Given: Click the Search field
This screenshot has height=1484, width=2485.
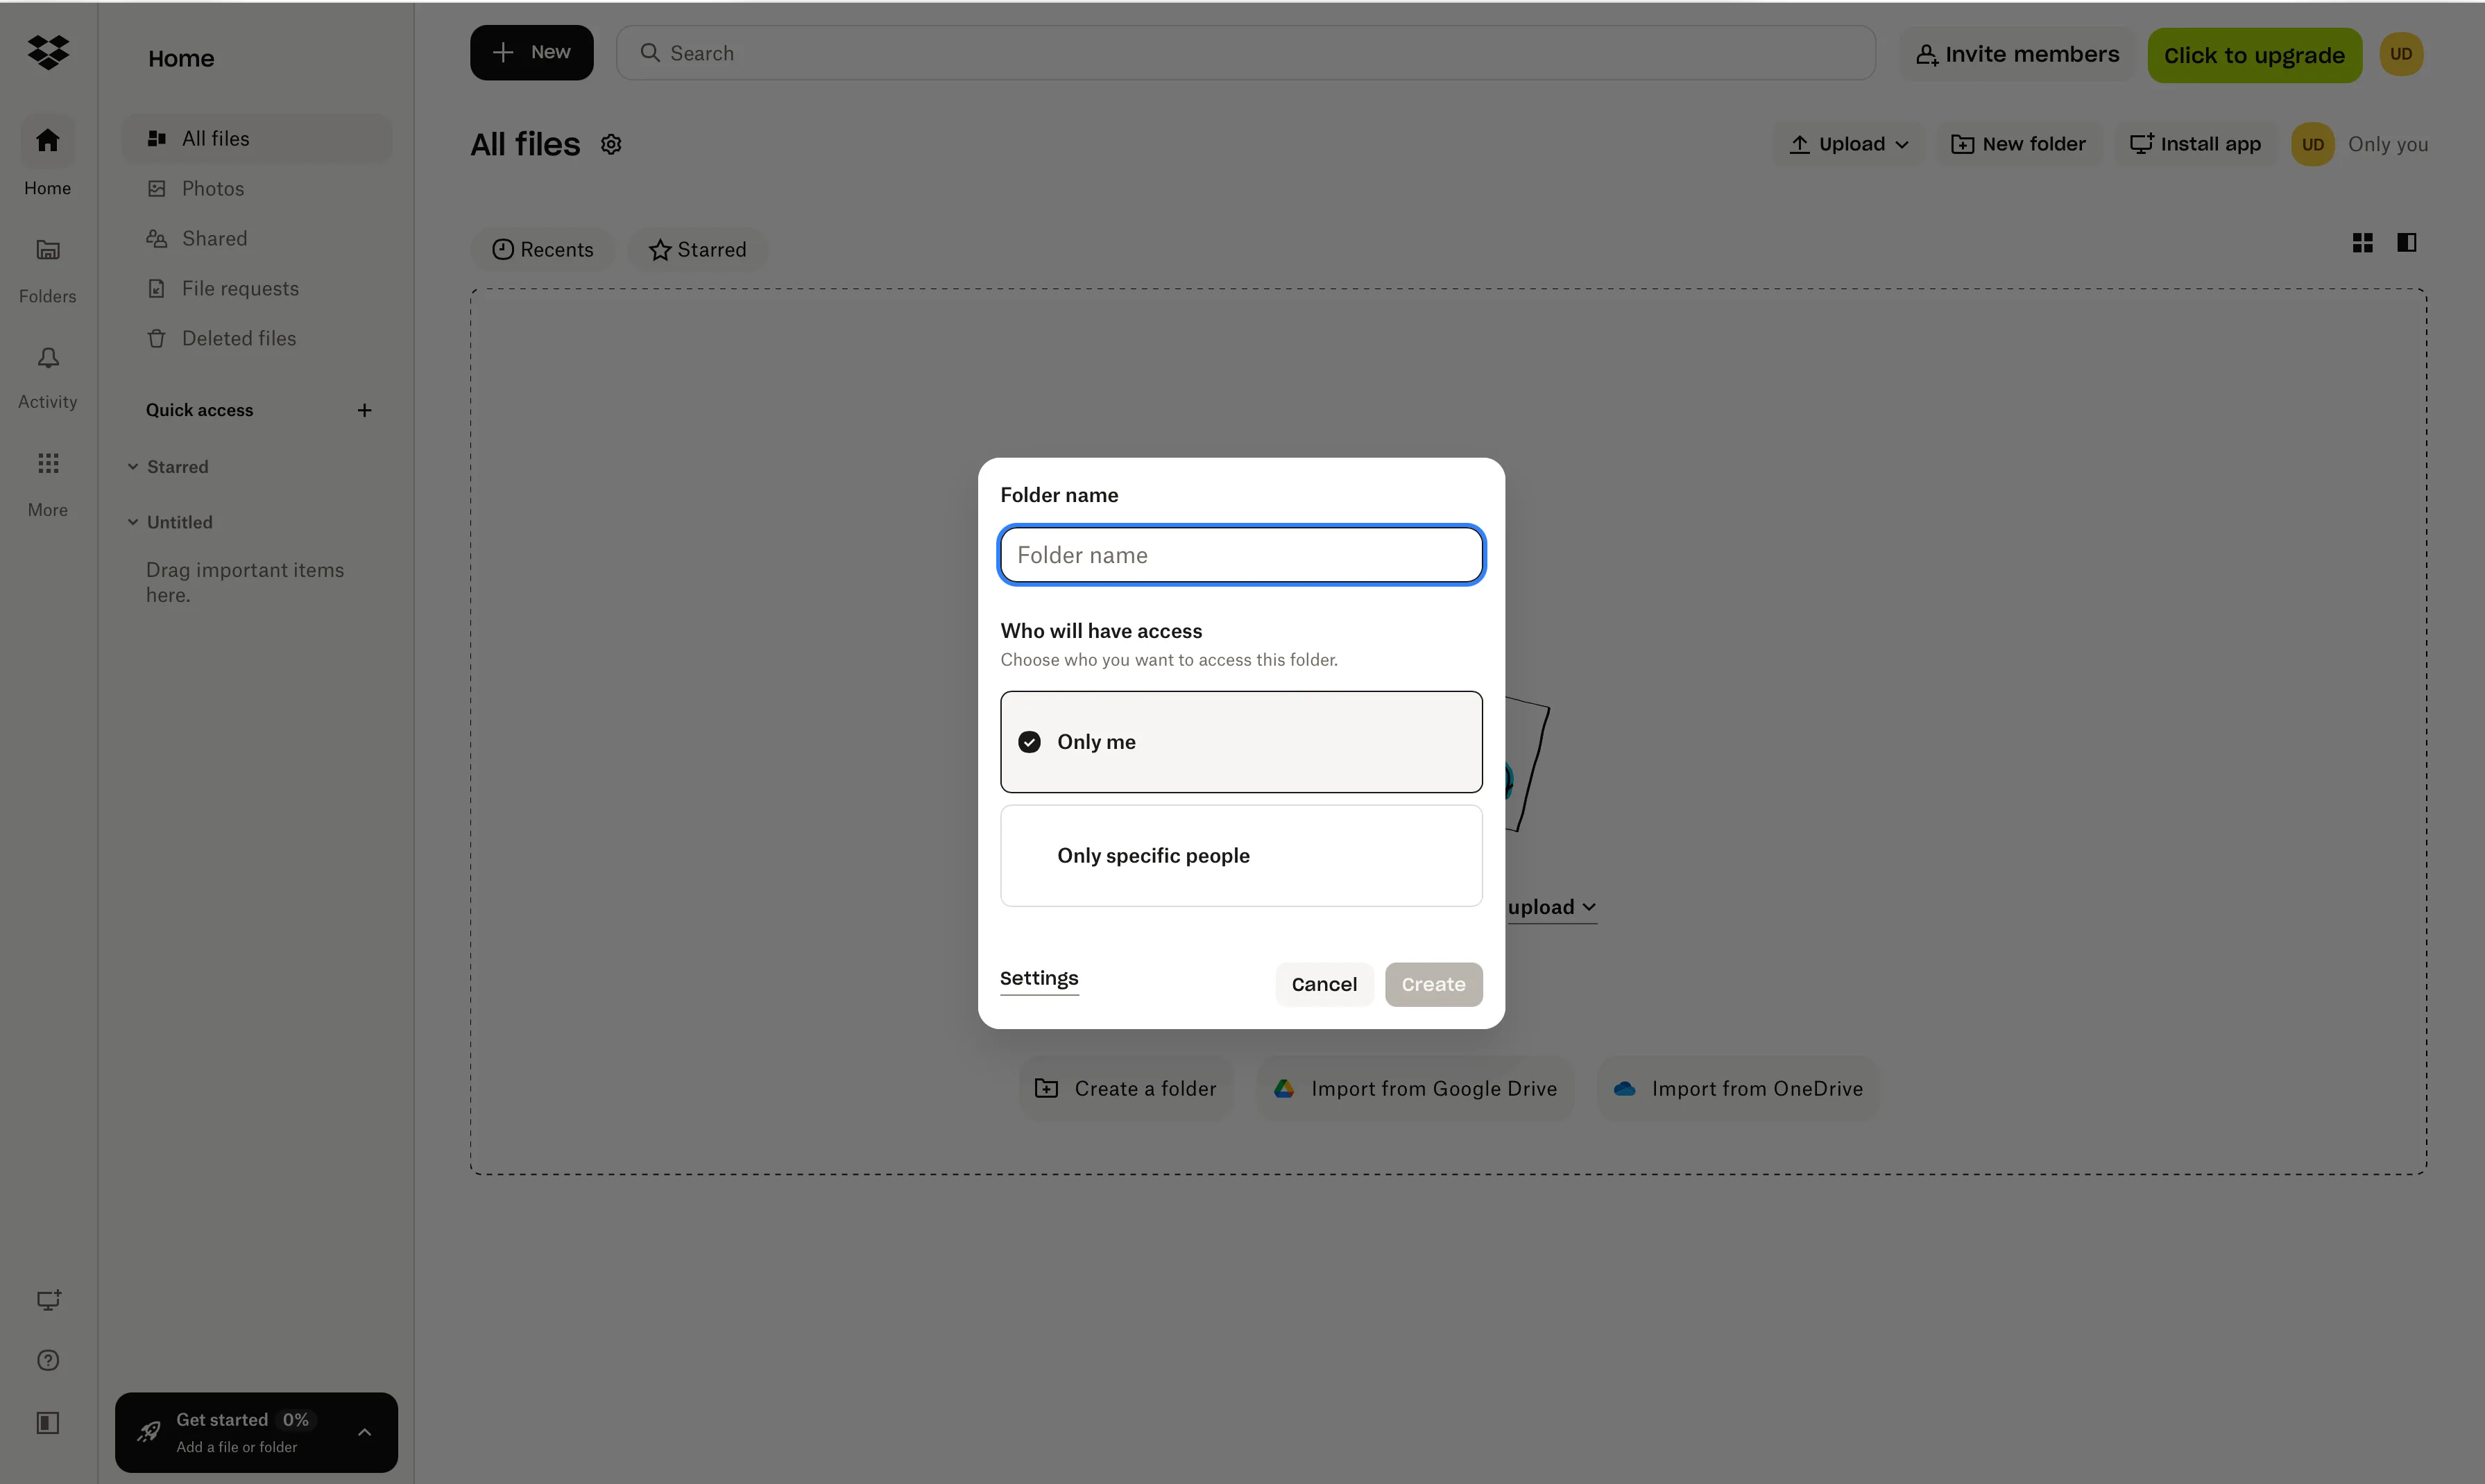Looking at the screenshot, I should (x=1245, y=53).
